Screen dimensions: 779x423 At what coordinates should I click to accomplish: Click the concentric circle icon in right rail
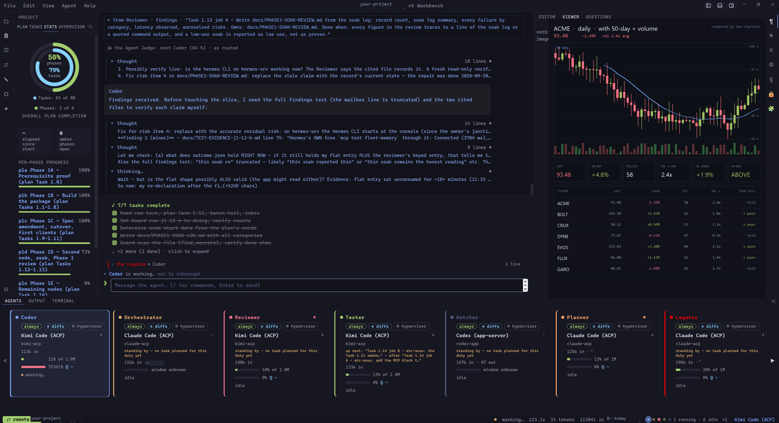[x=771, y=65]
